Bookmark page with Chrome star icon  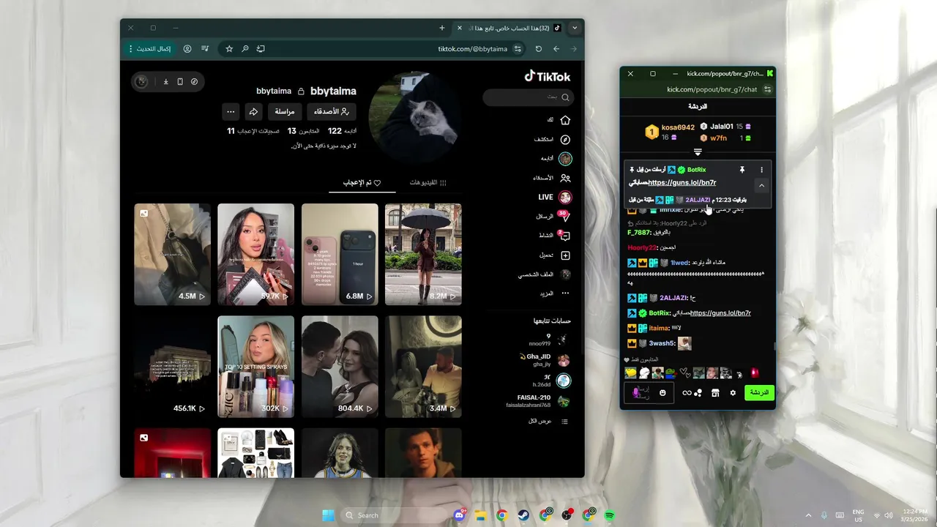pos(229,48)
